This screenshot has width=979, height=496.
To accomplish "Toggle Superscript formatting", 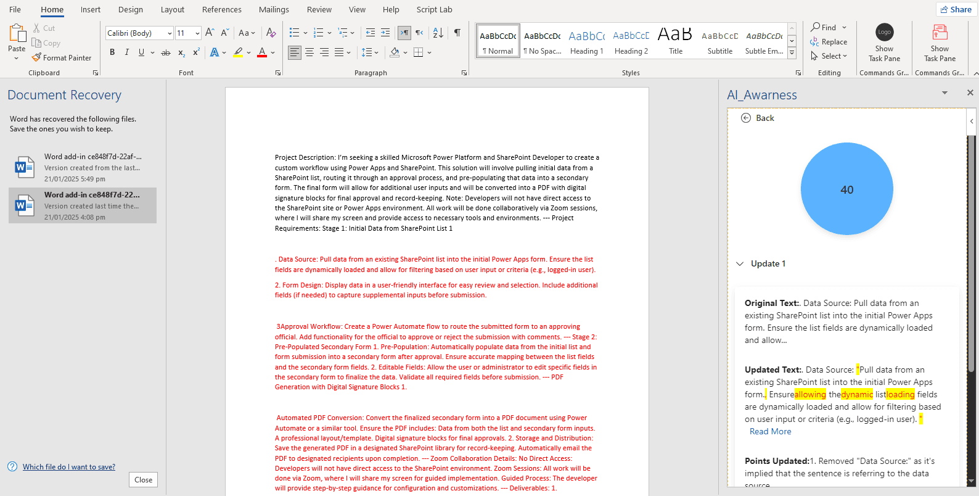I will click(x=196, y=52).
